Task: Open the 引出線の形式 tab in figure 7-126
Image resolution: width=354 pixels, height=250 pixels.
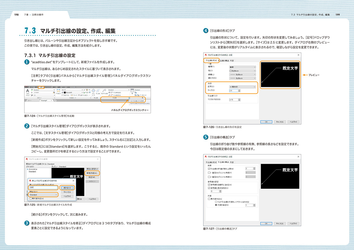Action: [x=211, y=61]
